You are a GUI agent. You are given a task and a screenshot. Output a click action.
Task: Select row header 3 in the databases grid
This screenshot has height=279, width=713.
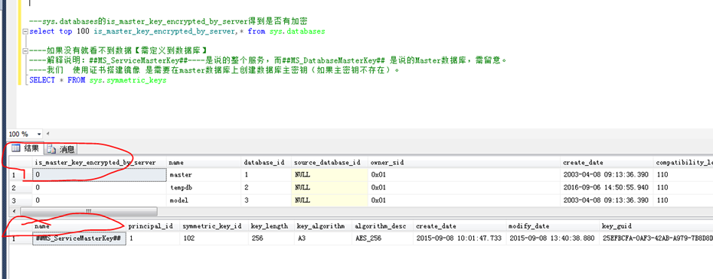click(21, 200)
